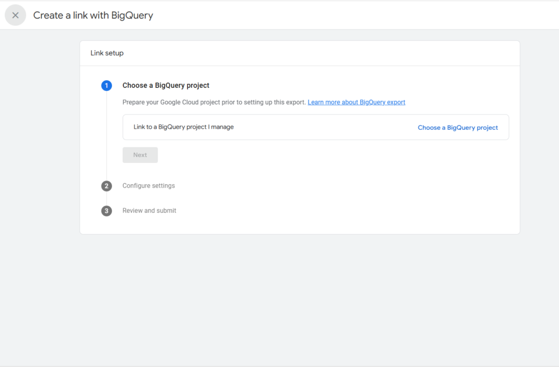
Task: Click Configure settings step label
Action: pos(148,185)
